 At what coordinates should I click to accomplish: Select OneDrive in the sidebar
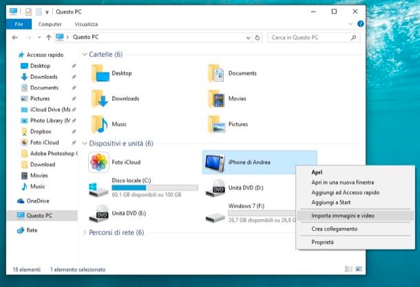coord(38,200)
